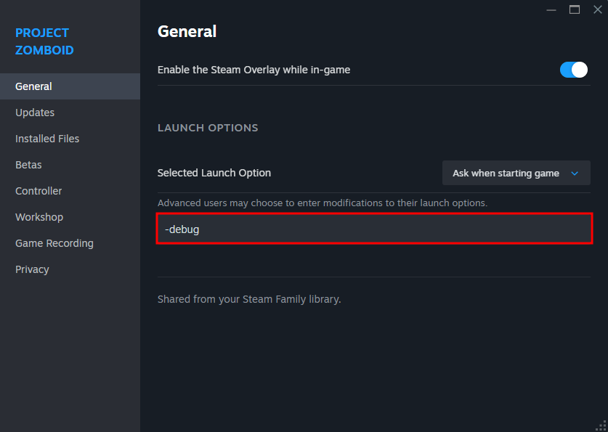Open the Ask when starting game dropdown
The height and width of the screenshot is (432, 608).
click(516, 173)
